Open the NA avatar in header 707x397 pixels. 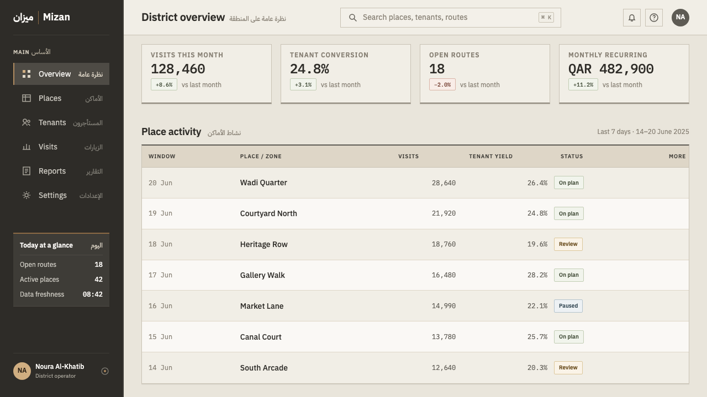point(680,18)
